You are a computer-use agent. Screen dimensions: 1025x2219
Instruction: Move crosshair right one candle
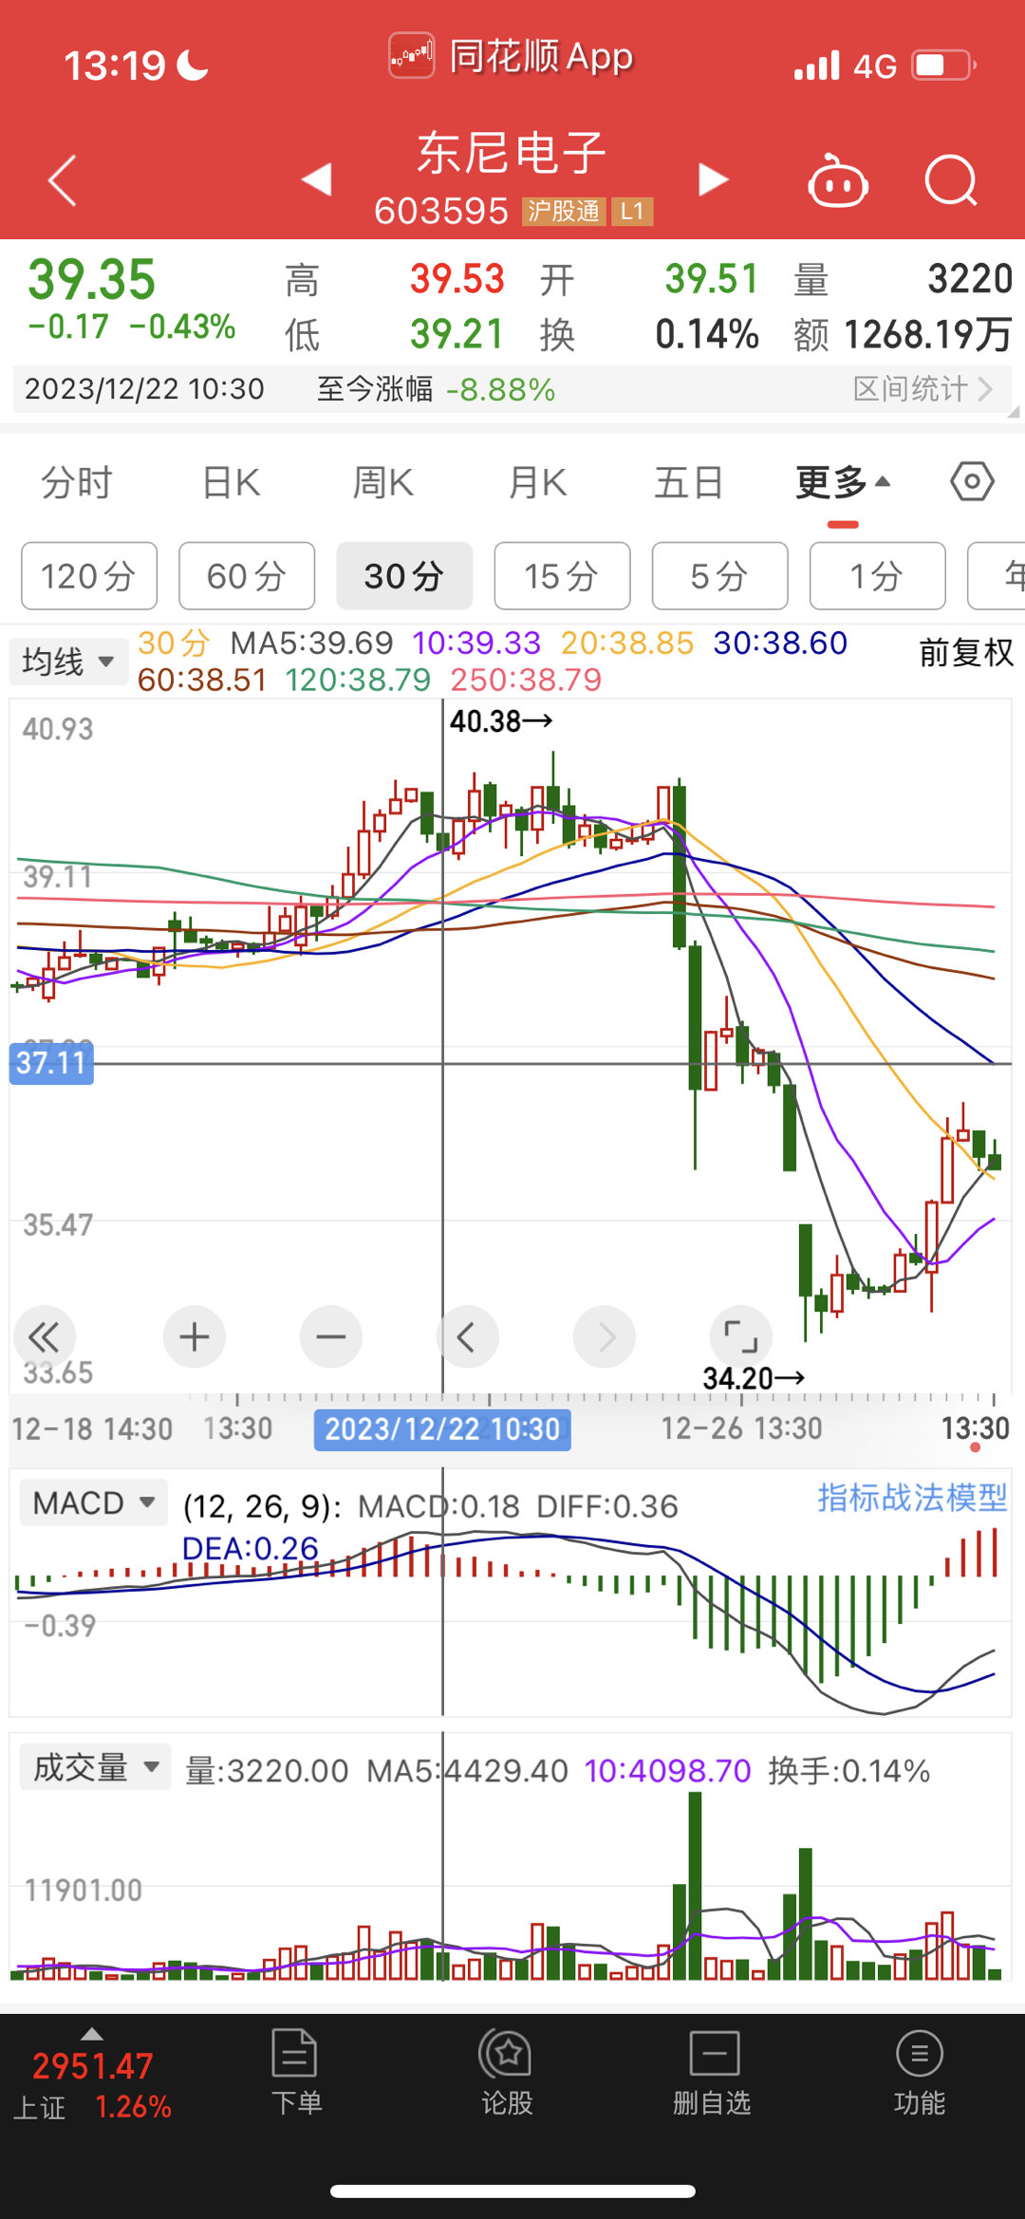click(605, 1337)
